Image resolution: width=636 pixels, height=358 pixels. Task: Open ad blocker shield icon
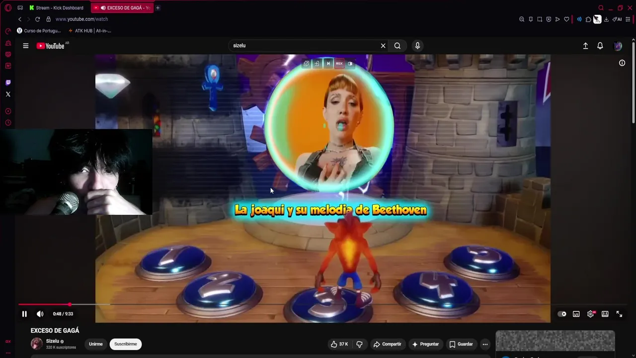point(549,19)
